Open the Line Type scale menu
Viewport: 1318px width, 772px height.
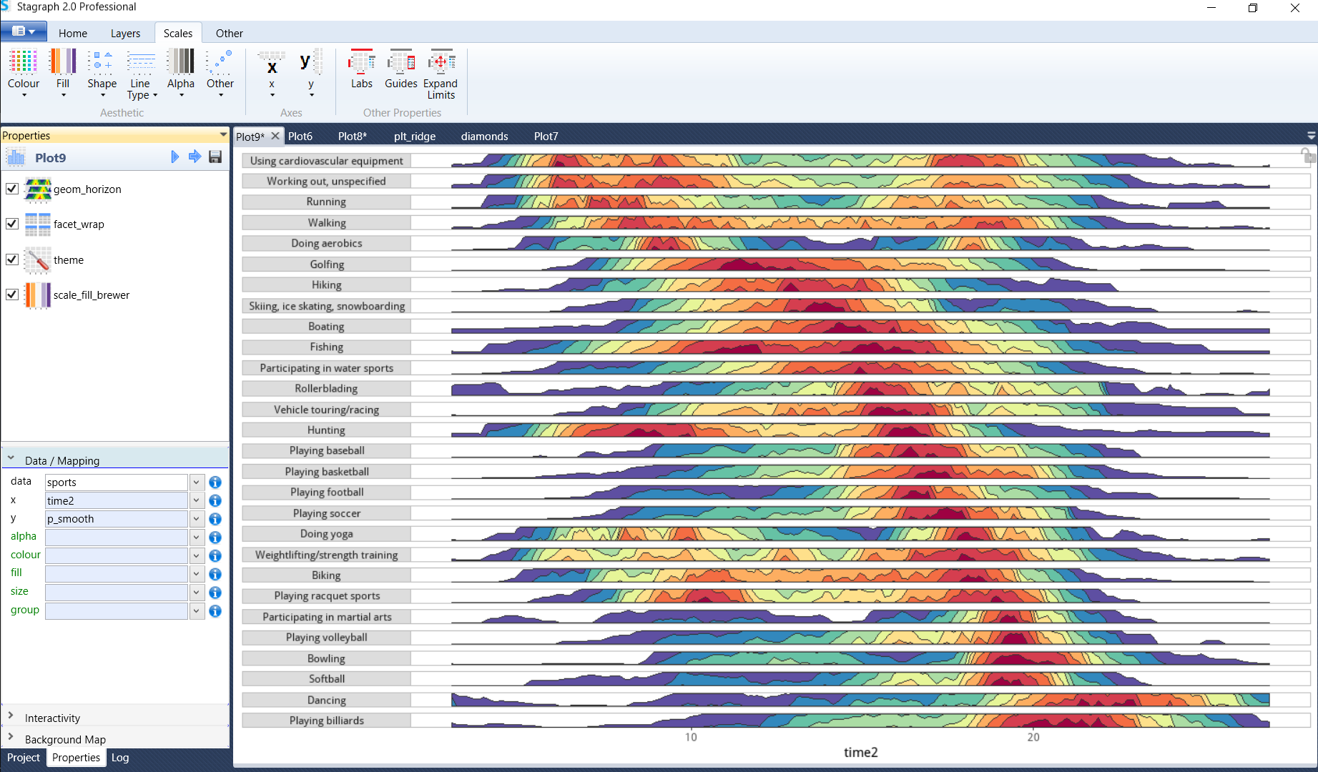pyautogui.click(x=141, y=73)
